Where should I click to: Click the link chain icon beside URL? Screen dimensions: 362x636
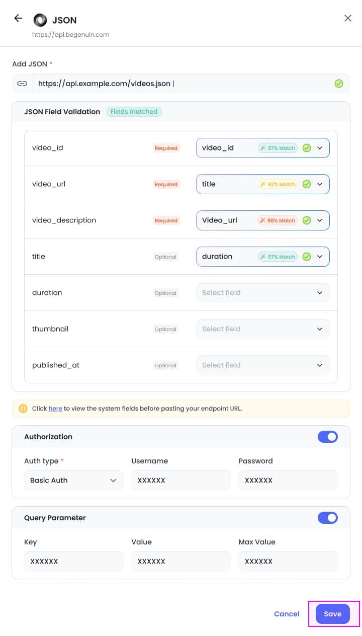pyautogui.click(x=22, y=84)
